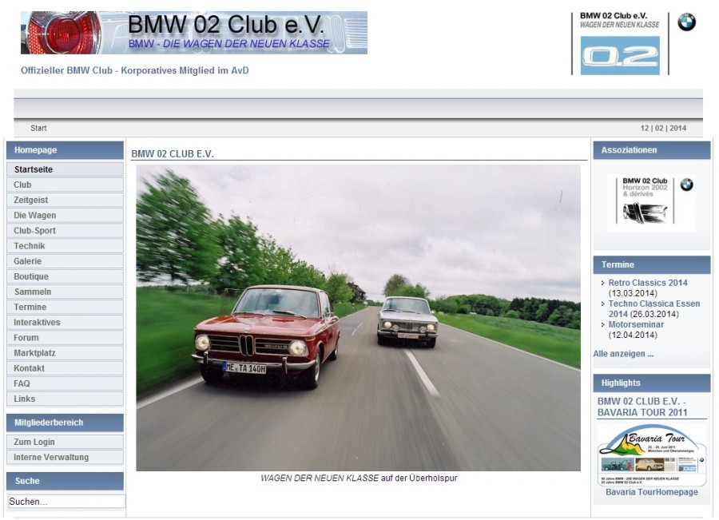This screenshot has width=719, height=520.
Task: Click the Homepage panel header
Action: (66, 150)
